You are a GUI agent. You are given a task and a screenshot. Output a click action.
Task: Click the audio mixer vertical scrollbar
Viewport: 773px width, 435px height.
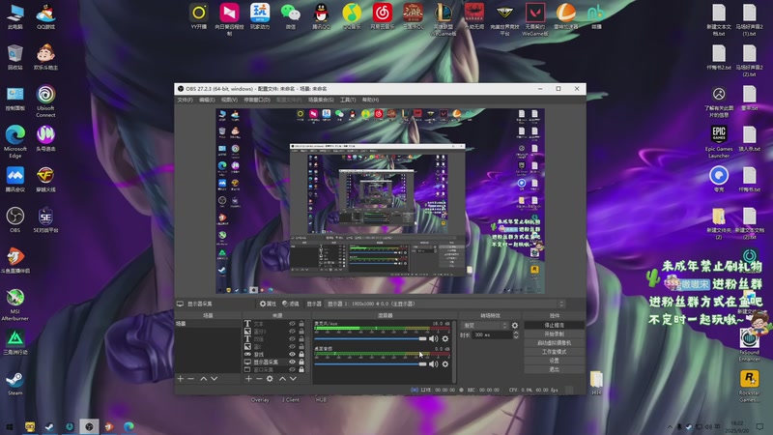point(454,352)
